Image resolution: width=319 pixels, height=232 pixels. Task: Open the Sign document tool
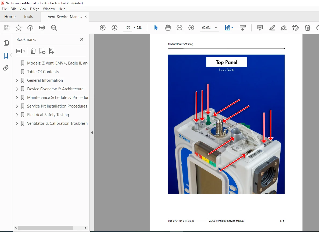click(284, 28)
